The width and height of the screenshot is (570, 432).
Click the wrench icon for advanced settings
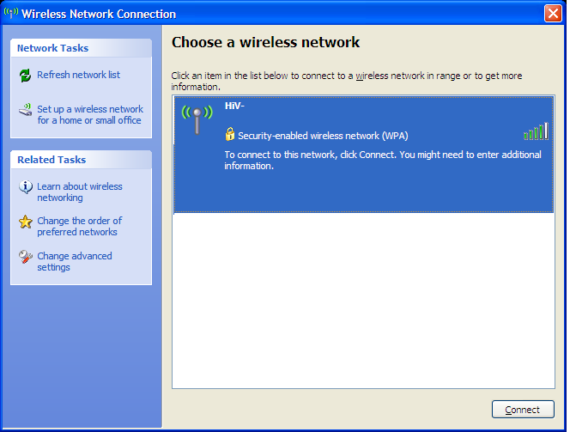point(25,257)
